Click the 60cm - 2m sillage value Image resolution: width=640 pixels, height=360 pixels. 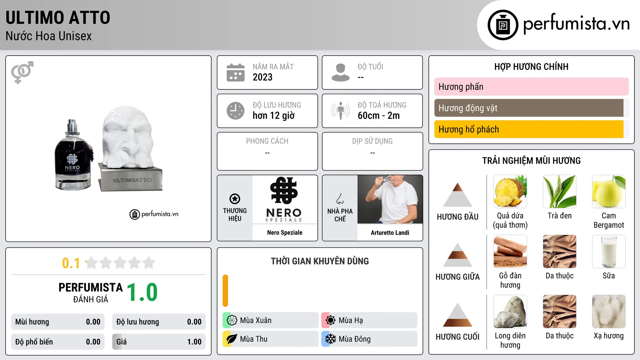(379, 116)
